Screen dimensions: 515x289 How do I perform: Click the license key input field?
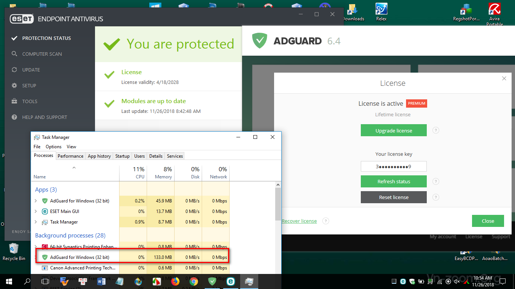(x=394, y=166)
